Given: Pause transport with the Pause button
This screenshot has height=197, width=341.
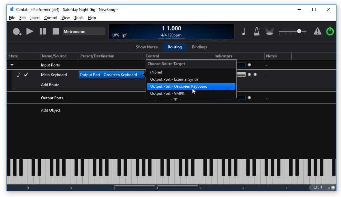Looking at the screenshot, I should click(43, 32).
